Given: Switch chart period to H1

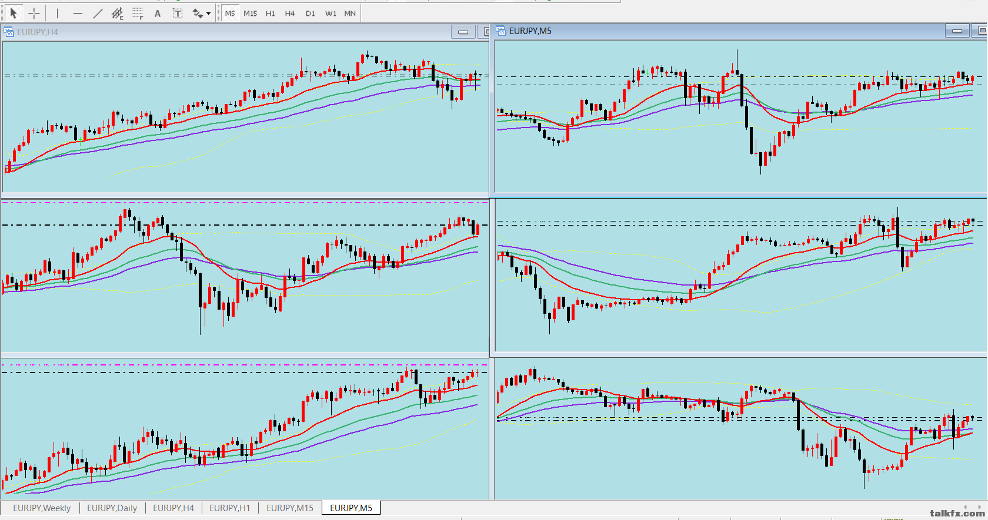Looking at the screenshot, I should point(271,13).
